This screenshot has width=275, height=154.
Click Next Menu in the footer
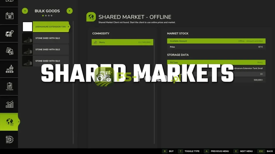pyautogui.click(x=243, y=151)
